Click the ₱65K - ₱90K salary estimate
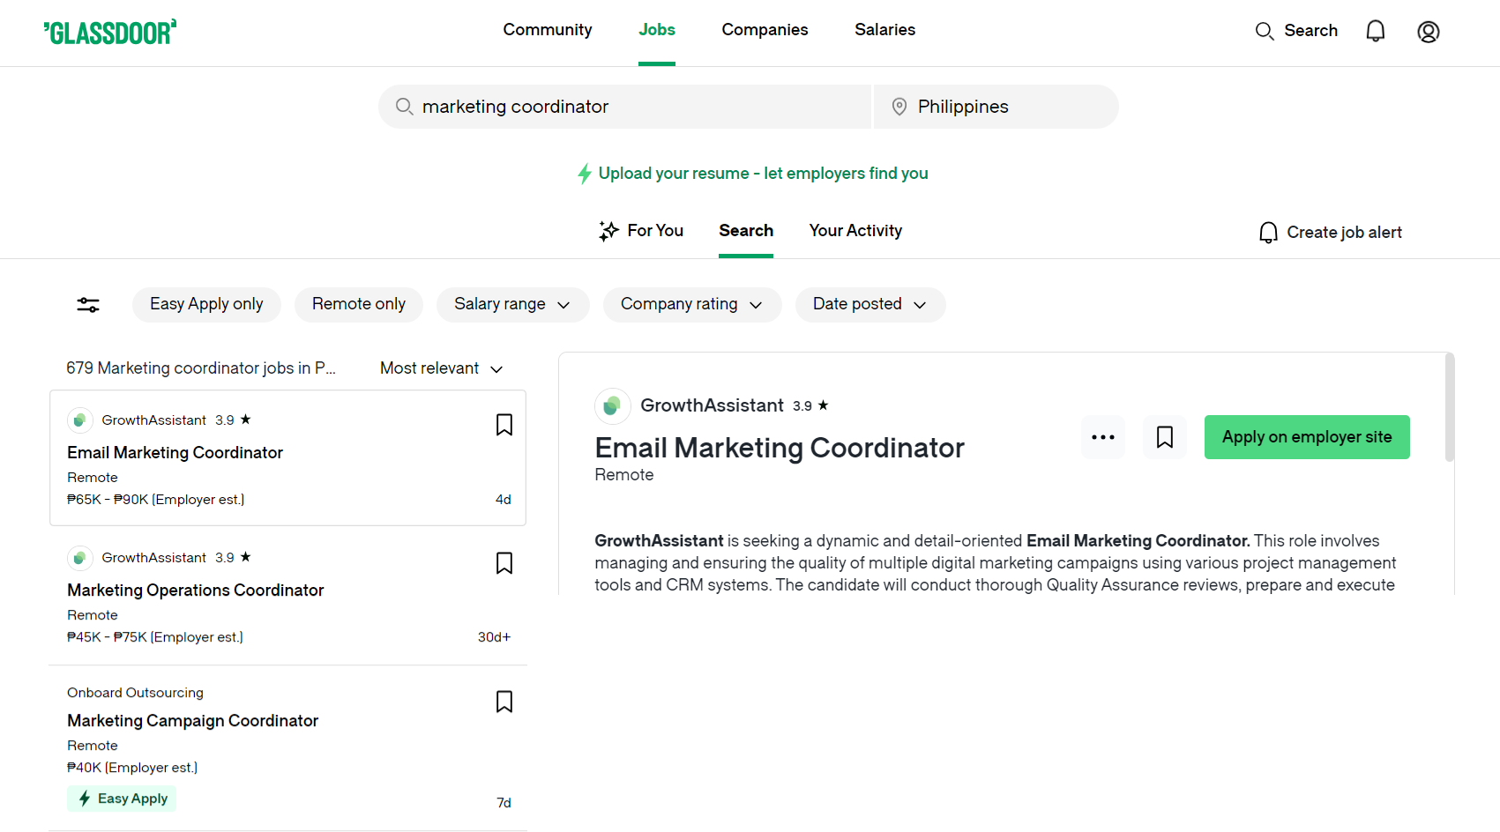 pyautogui.click(x=155, y=500)
